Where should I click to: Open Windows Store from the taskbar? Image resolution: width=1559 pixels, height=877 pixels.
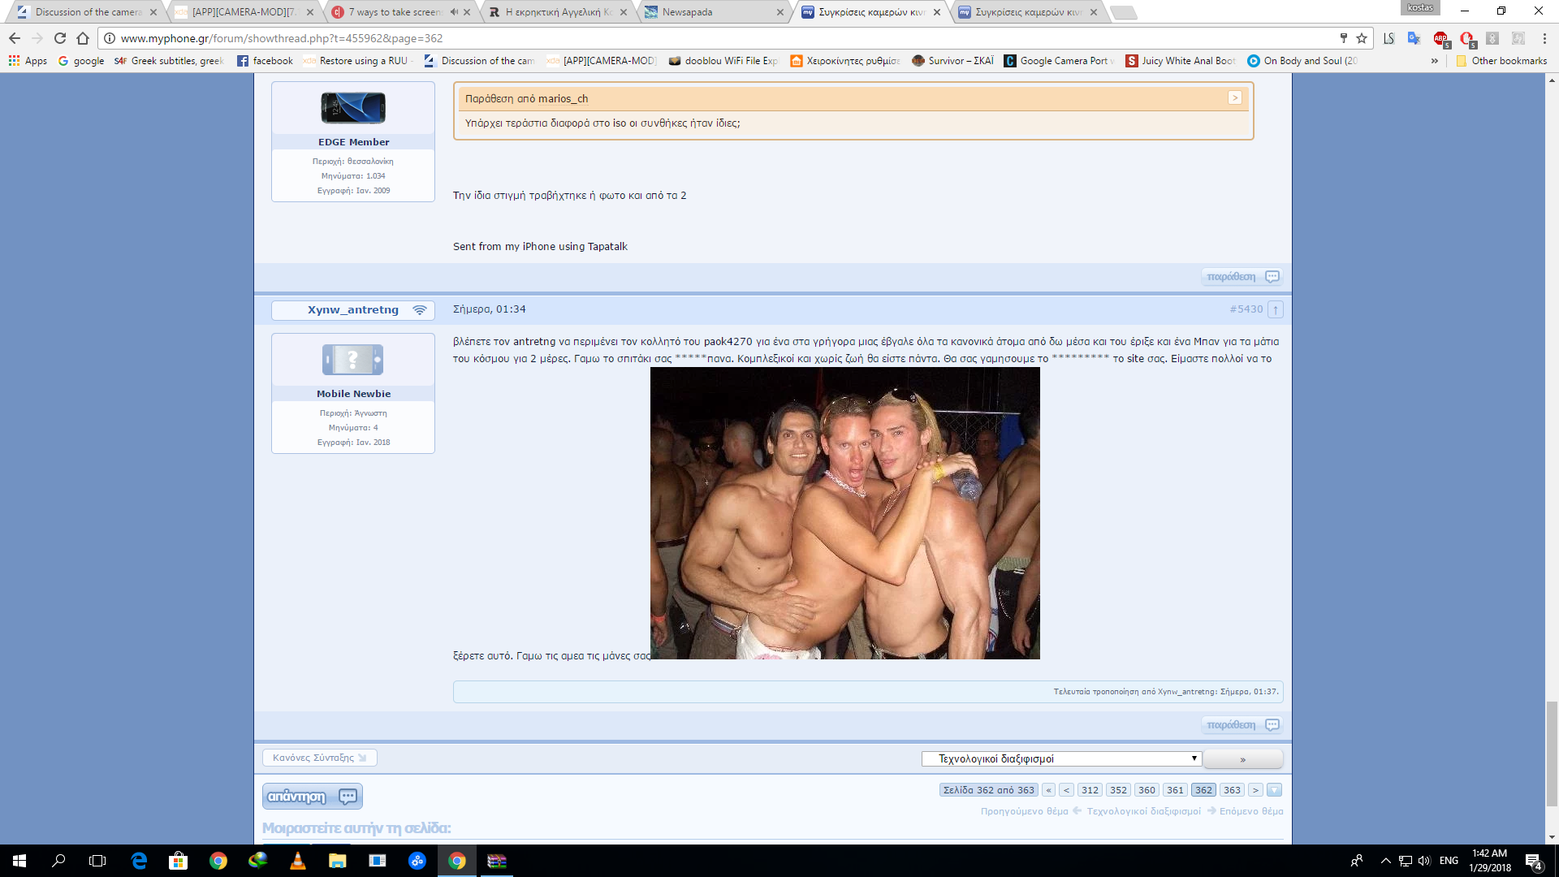178,861
